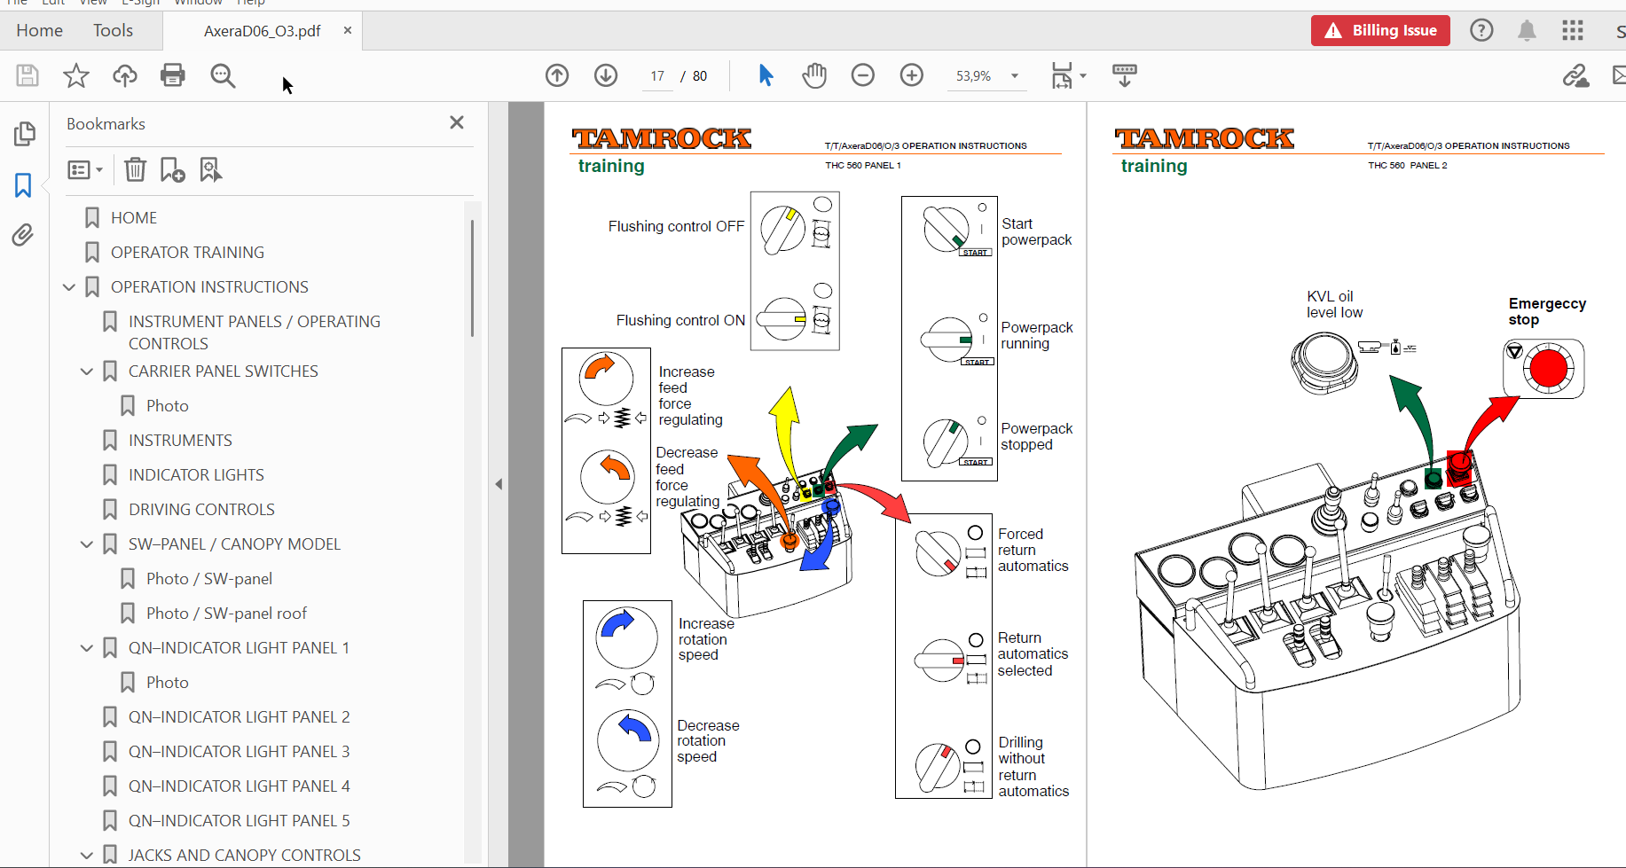1626x868 pixels.
Task: Click the Zoom out minus icon
Action: point(863,75)
